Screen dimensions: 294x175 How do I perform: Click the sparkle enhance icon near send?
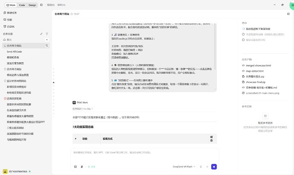tap(207, 167)
